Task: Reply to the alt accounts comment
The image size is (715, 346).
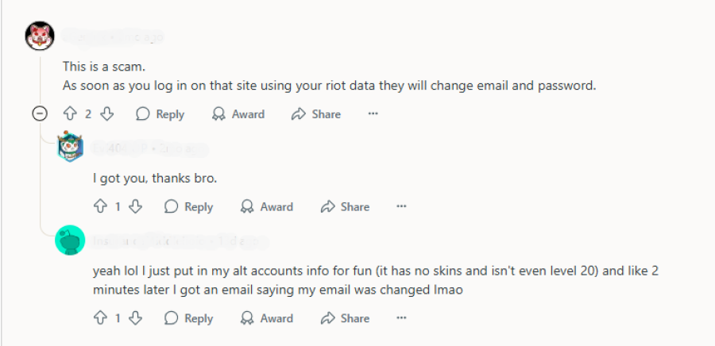Action: (x=189, y=318)
